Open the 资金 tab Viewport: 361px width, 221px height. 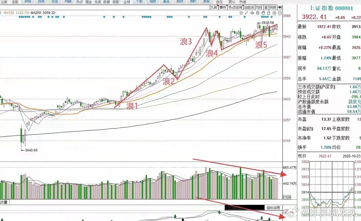54,1
